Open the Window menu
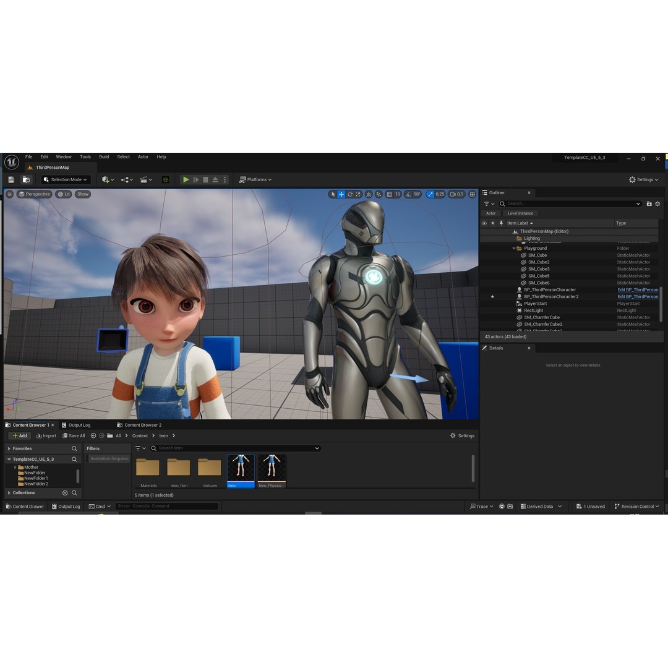 point(64,156)
